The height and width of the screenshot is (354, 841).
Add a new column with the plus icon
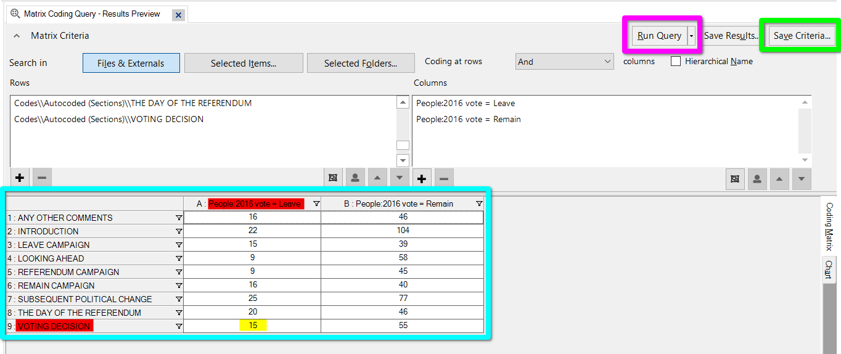click(422, 178)
